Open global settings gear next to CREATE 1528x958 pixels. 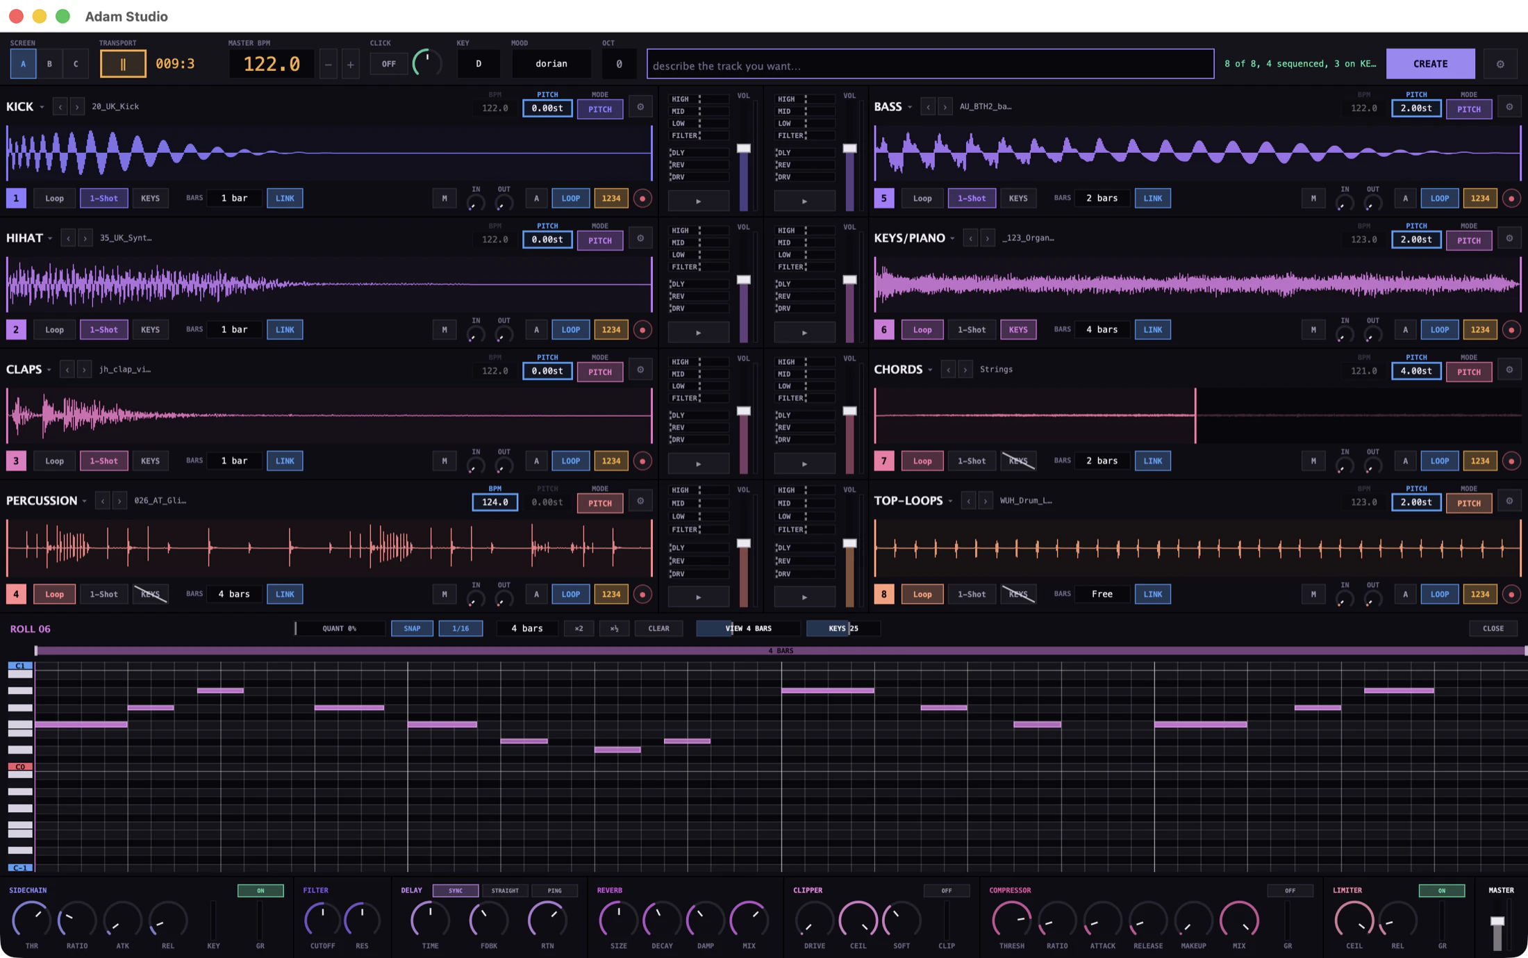tap(1500, 64)
